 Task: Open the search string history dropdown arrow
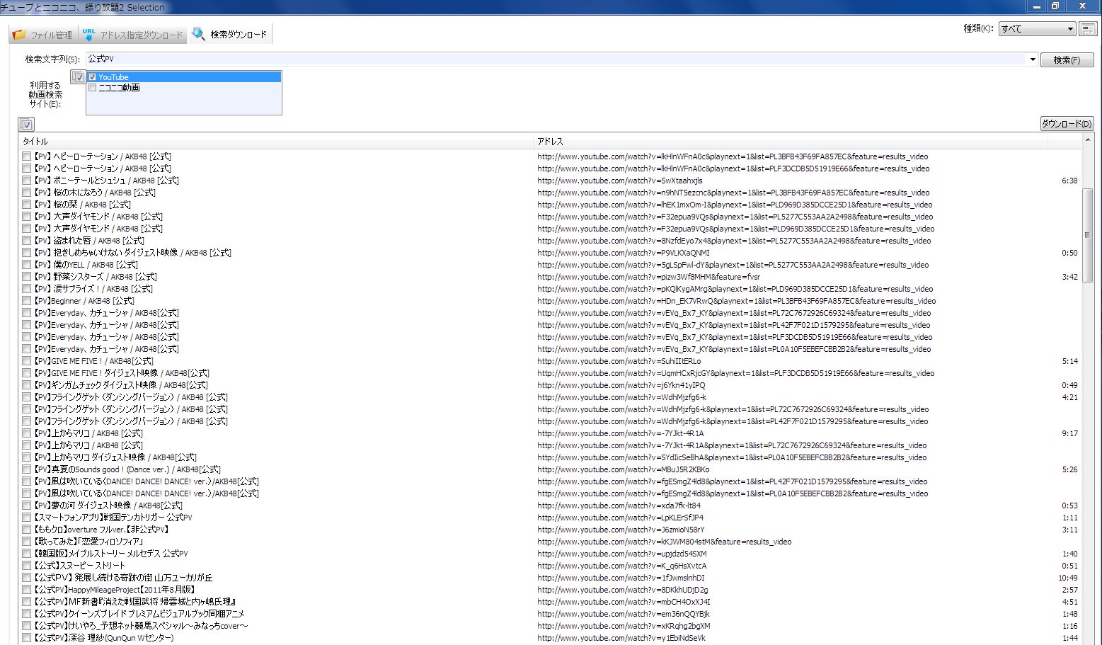pyautogui.click(x=1033, y=59)
